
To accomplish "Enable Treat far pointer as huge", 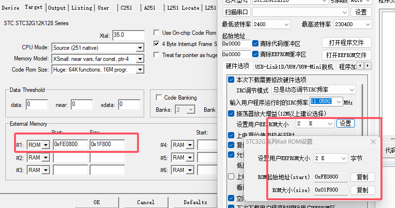I will tap(156, 55).
